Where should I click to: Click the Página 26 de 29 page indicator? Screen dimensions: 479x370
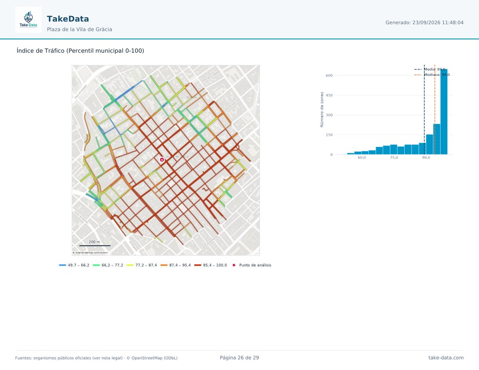[x=239, y=358]
